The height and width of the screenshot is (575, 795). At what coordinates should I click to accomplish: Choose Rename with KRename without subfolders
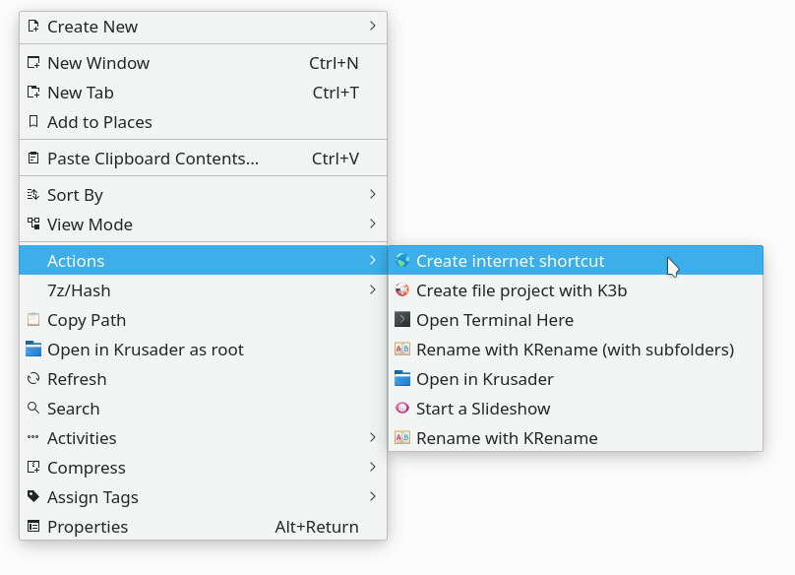point(576,437)
